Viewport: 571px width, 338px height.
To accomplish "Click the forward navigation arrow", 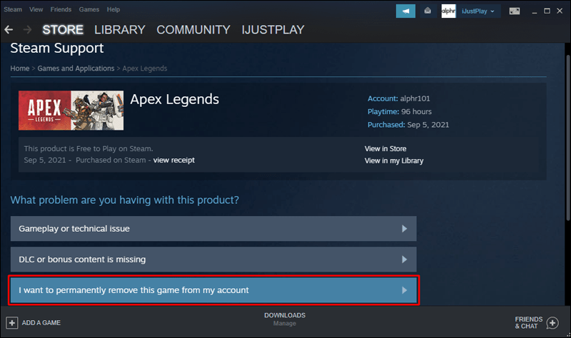I will pos(27,29).
